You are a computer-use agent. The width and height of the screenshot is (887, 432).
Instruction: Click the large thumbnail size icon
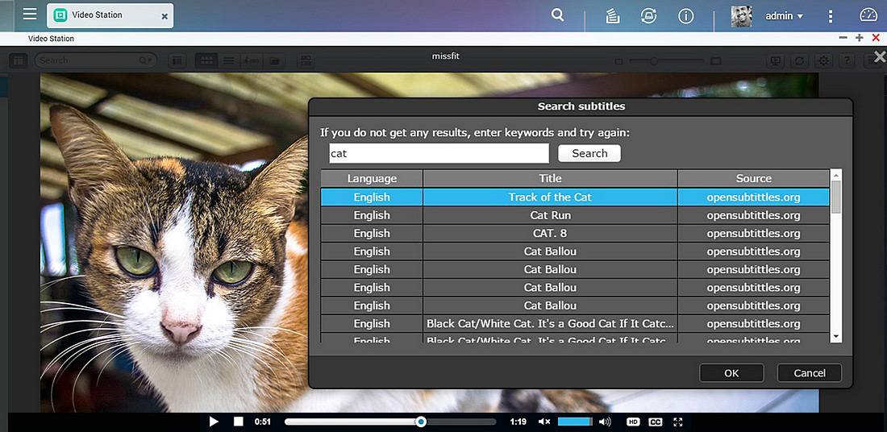click(715, 61)
